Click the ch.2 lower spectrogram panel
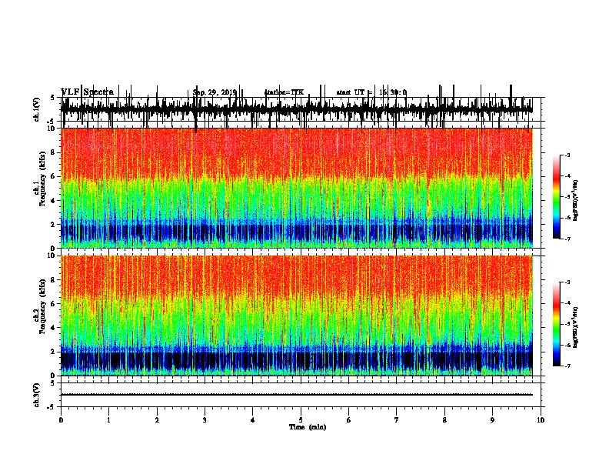Screen dimensions: 609x471 [x=297, y=316]
